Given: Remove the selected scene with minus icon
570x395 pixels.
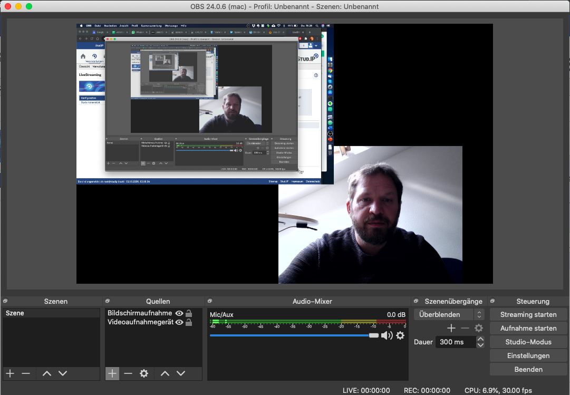Looking at the screenshot, I should [26, 373].
